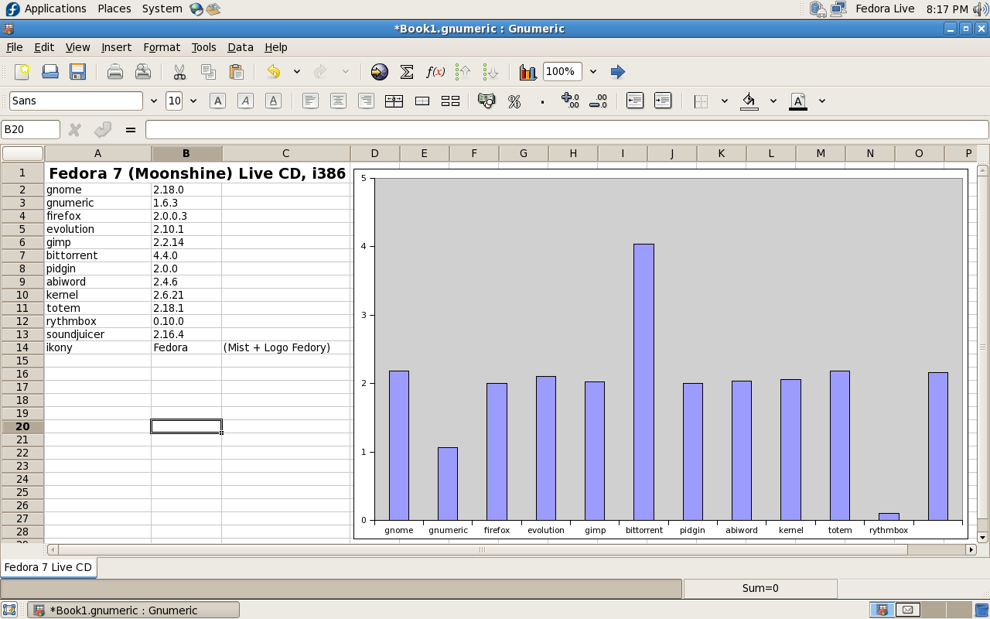The width and height of the screenshot is (990, 619).
Task: Center horizontally across selection
Action: (x=394, y=101)
